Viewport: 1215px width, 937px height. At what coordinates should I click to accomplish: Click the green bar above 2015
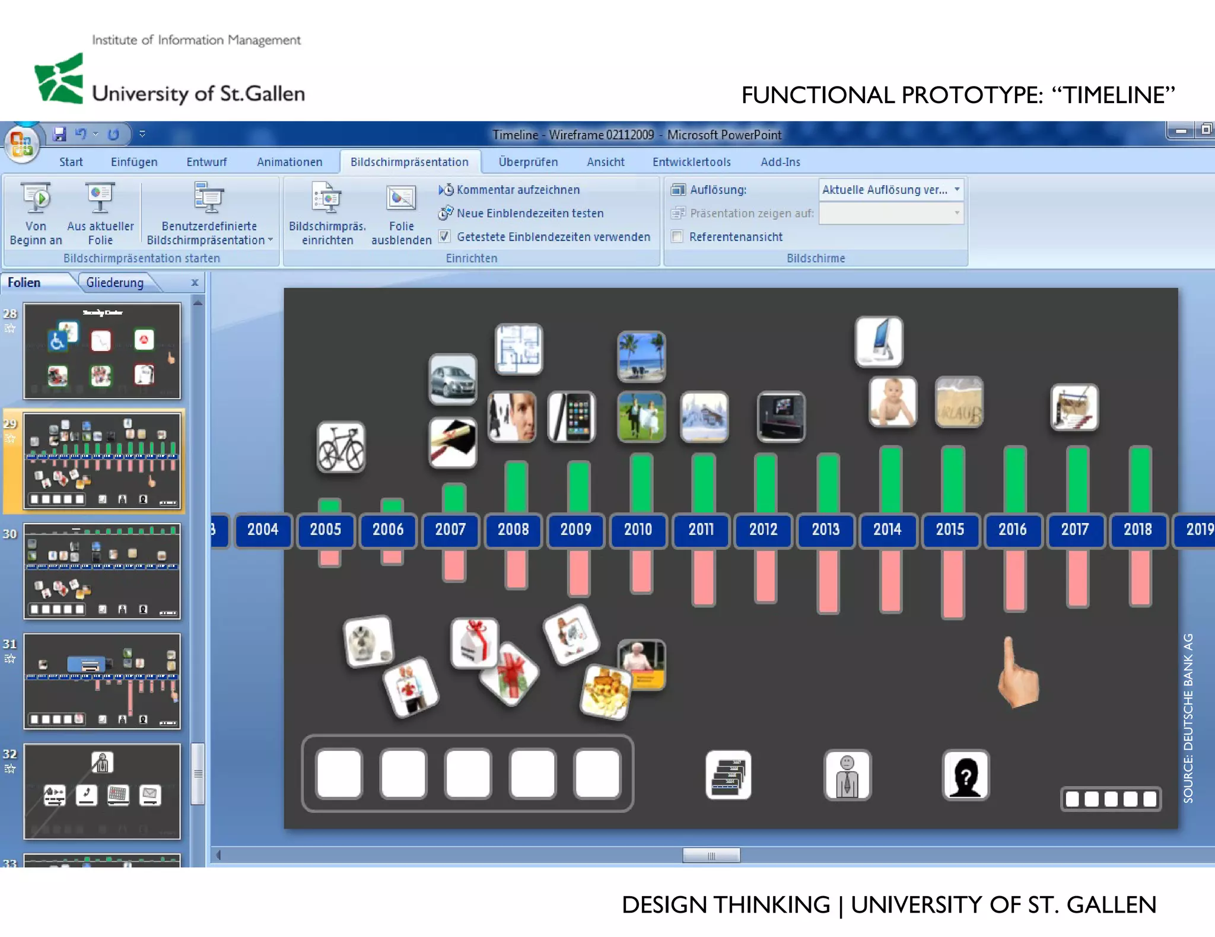point(953,480)
